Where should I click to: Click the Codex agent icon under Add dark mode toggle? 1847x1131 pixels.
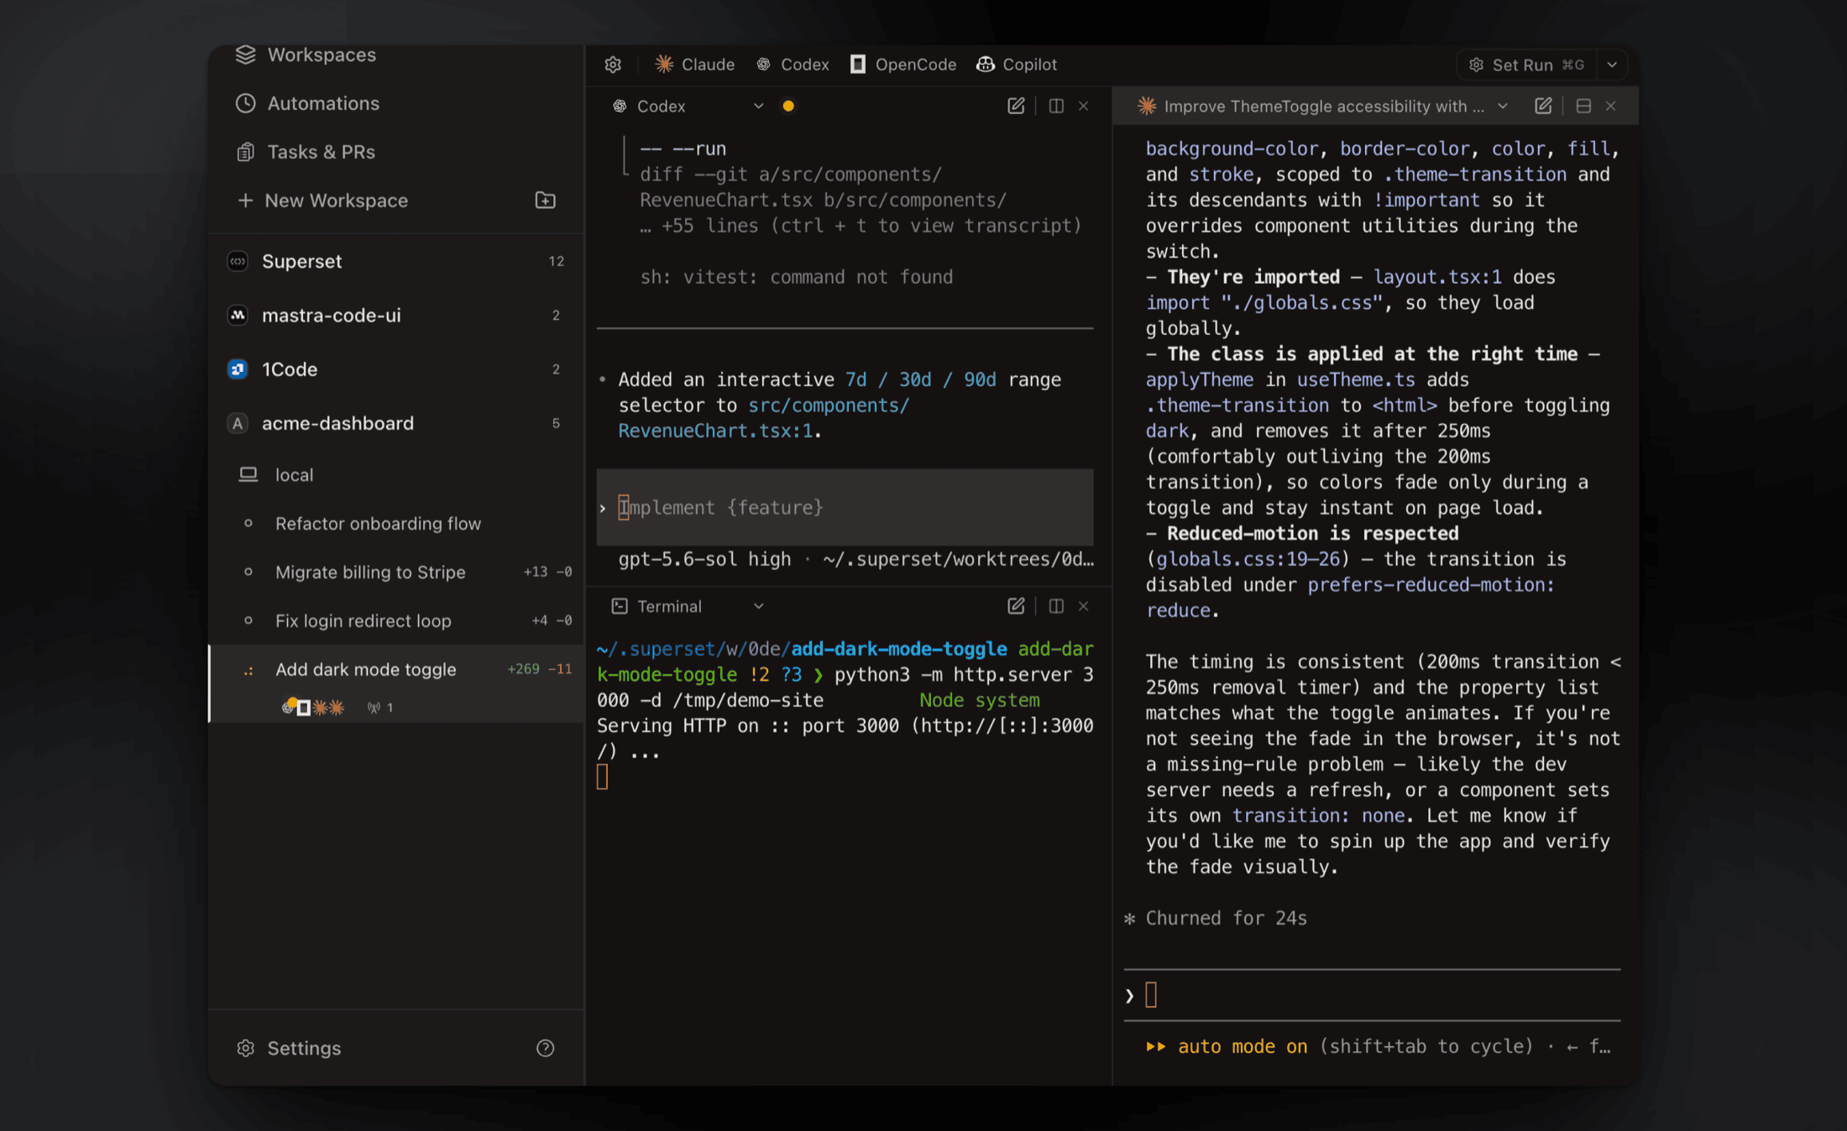pos(288,708)
